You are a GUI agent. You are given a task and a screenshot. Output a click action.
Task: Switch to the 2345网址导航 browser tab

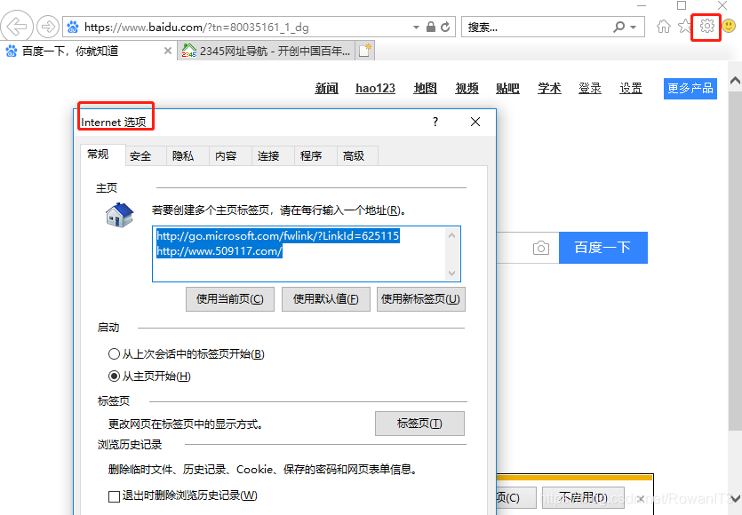click(x=267, y=51)
